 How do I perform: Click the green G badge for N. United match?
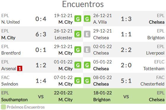[x=78, y=19]
